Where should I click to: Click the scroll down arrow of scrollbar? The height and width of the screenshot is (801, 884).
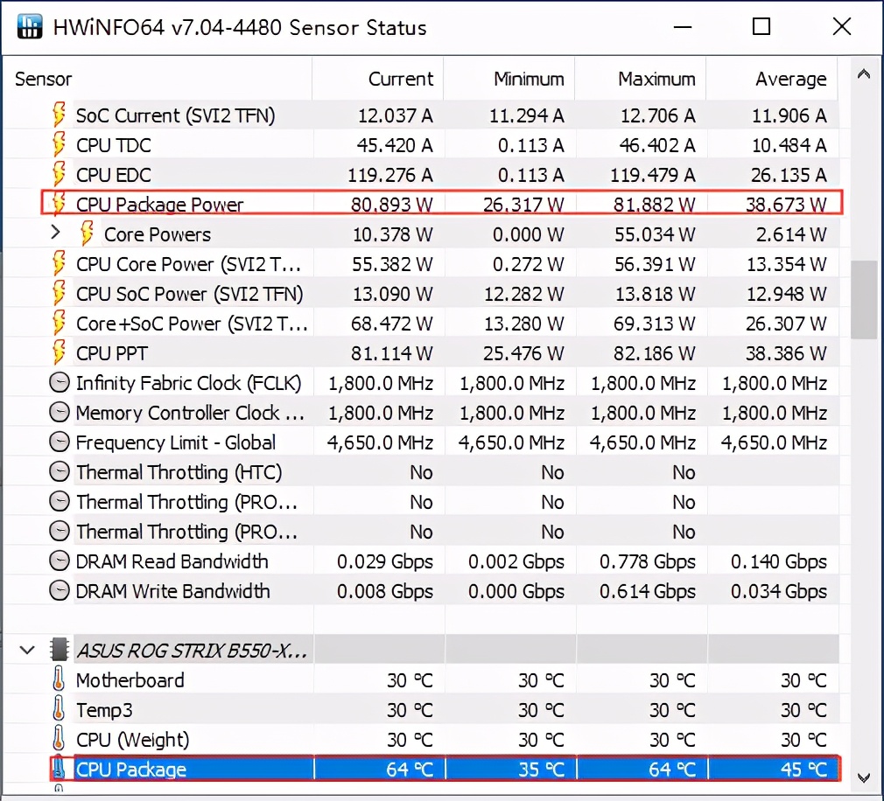pyautogui.click(x=864, y=777)
